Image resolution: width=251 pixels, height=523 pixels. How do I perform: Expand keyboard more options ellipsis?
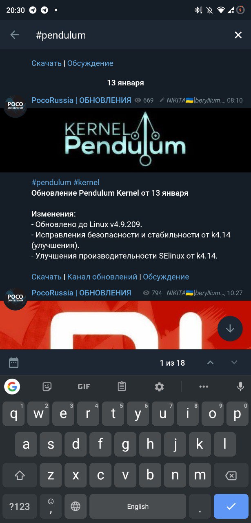click(x=204, y=387)
